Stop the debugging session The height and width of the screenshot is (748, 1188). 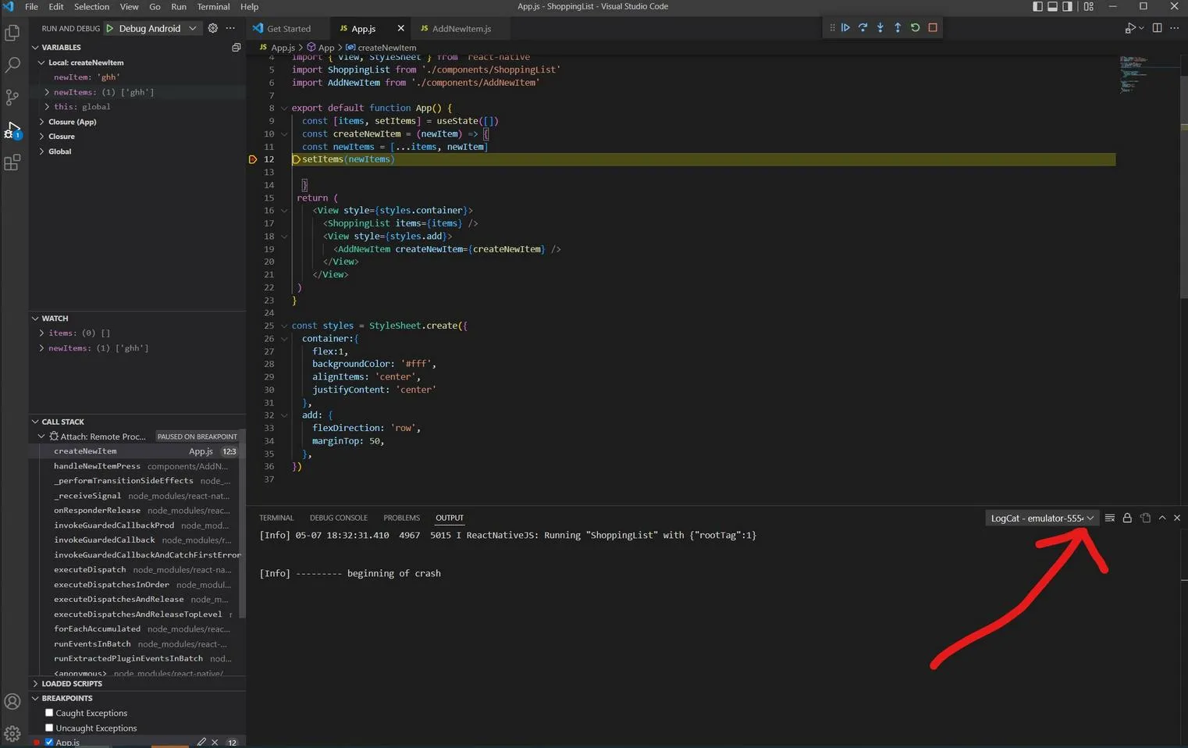[933, 28]
